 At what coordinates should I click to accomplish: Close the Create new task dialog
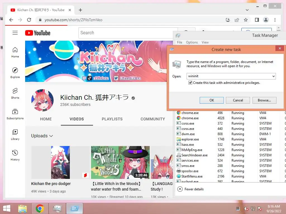coord(280,48)
